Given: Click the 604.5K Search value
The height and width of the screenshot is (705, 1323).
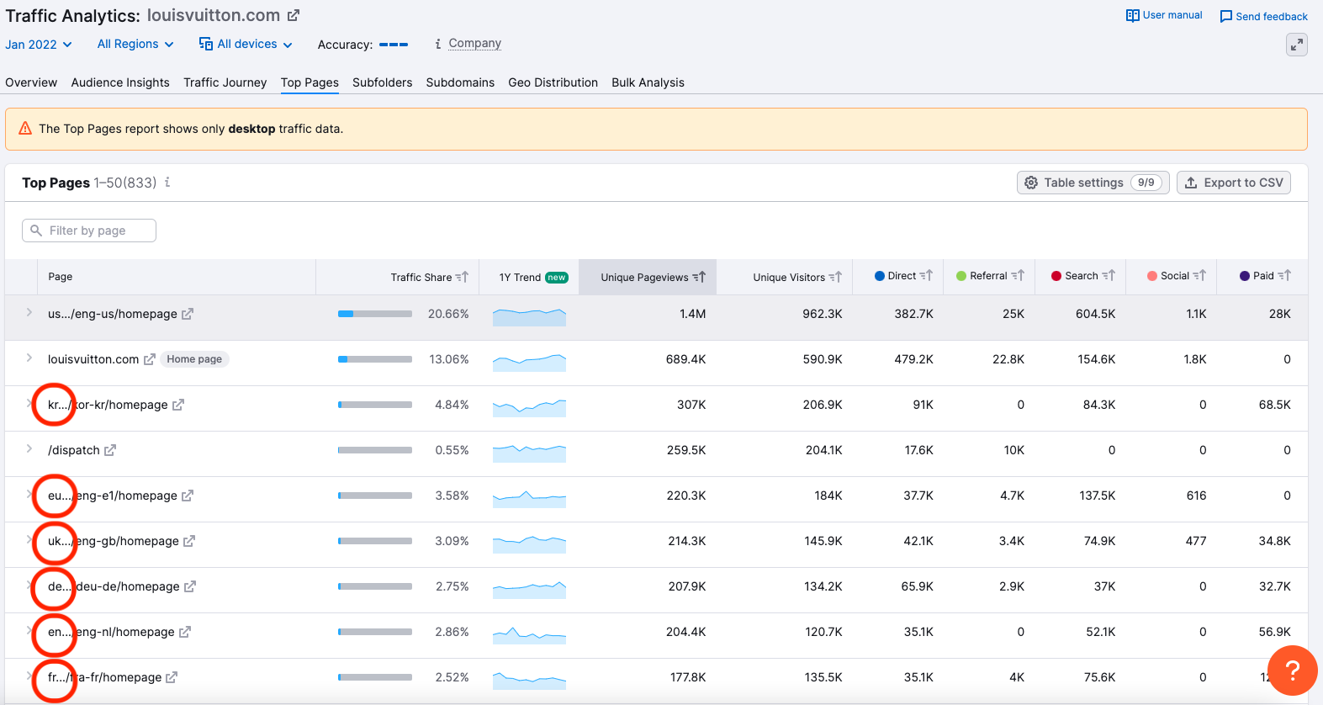Looking at the screenshot, I should 1095,314.
